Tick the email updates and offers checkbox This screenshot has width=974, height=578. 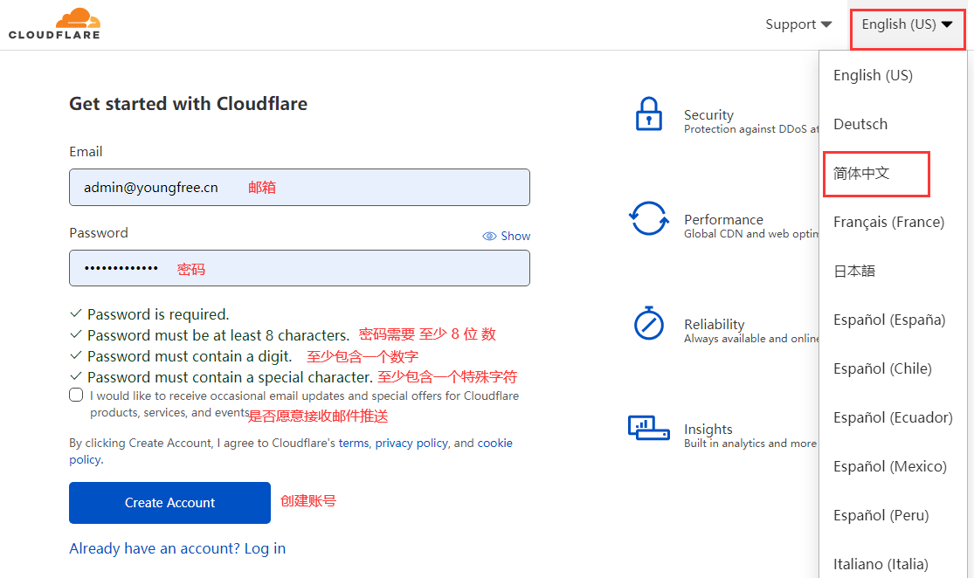pos(76,395)
